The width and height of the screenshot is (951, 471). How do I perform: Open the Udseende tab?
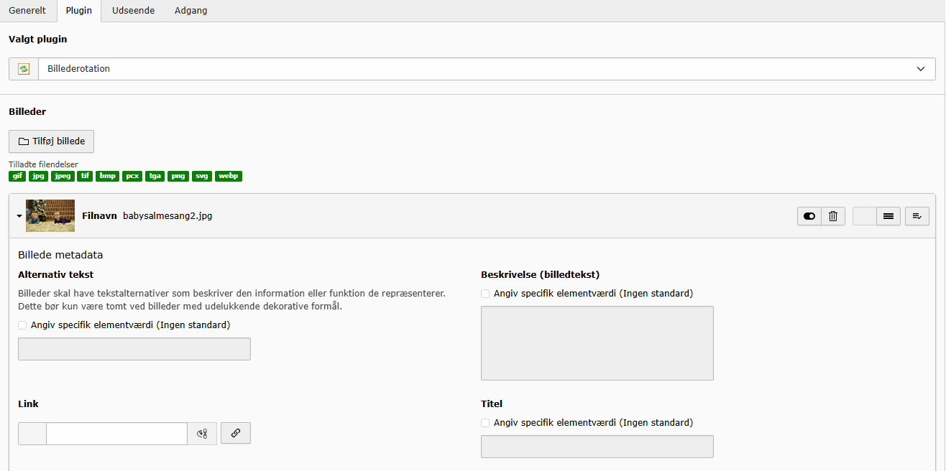[133, 11]
